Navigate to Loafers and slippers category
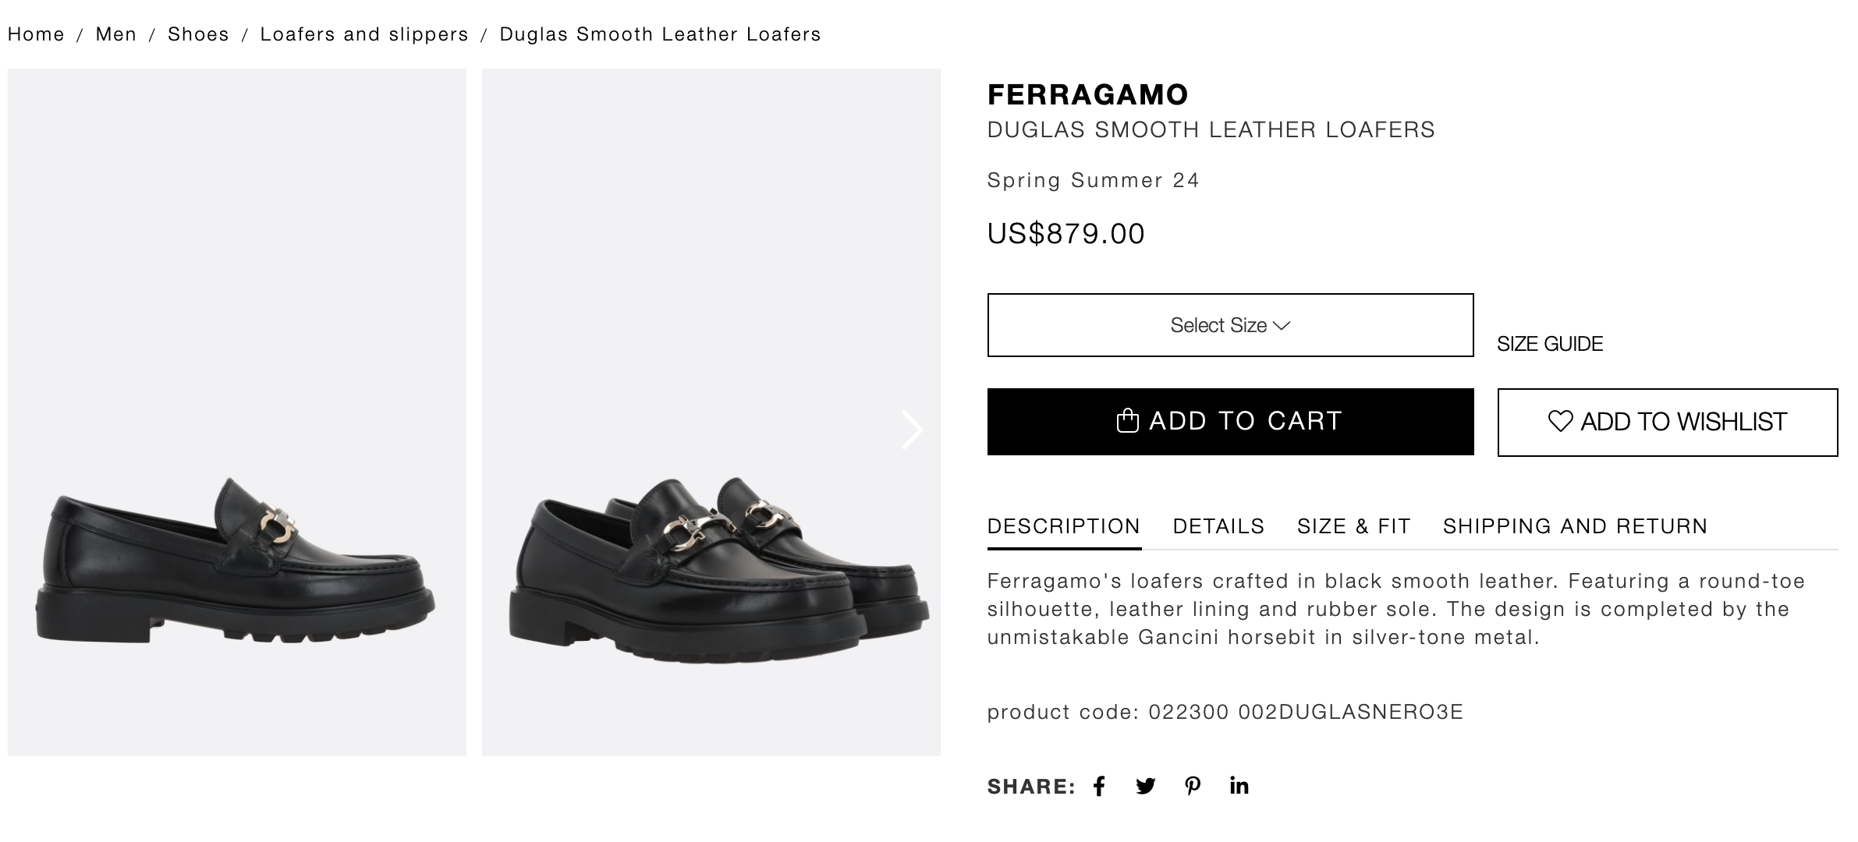The image size is (1858, 842). (364, 34)
